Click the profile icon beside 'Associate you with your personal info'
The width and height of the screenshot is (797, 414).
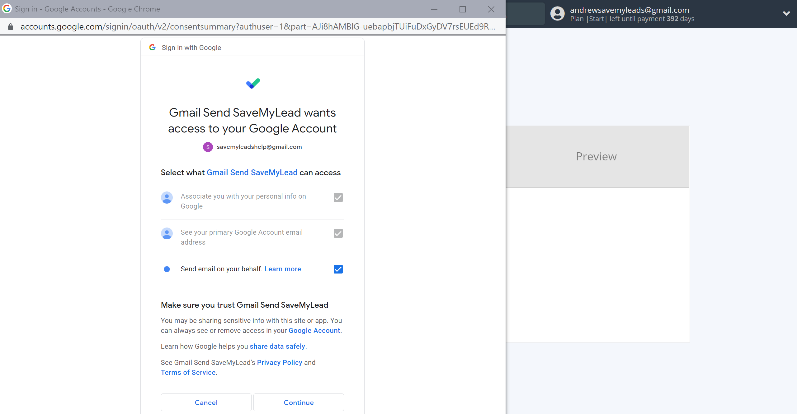(x=167, y=198)
